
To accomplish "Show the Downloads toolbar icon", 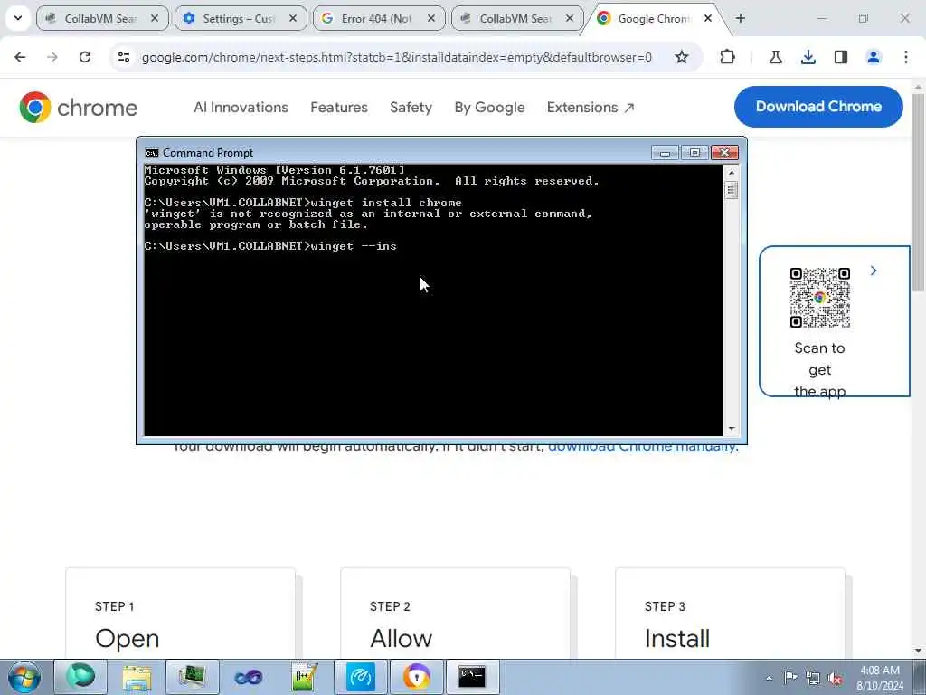I will 808,57.
